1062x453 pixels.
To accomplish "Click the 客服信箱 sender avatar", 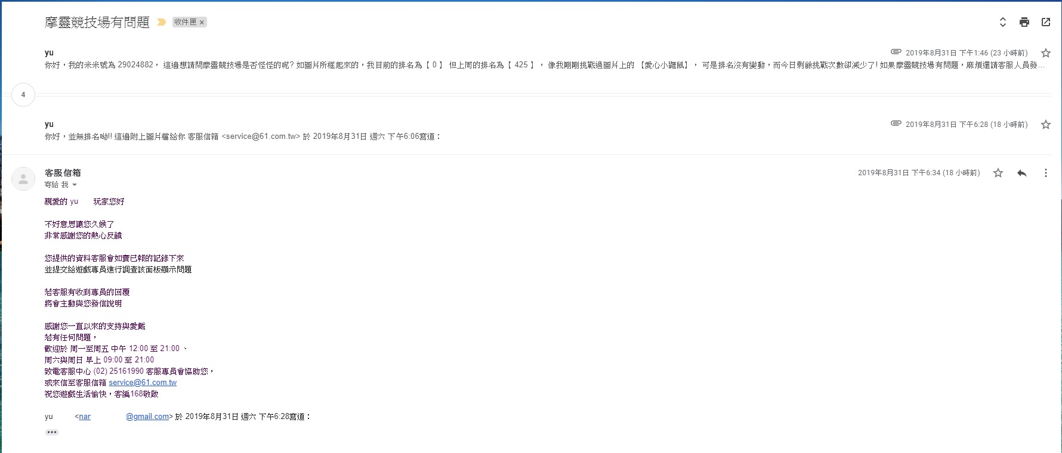I will click(23, 179).
